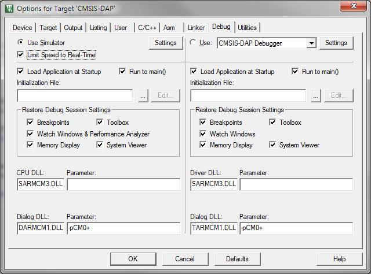Click simulator Initialization File input field
The width and height of the screenshot is (371, 274).
click(x=75, y=95)
